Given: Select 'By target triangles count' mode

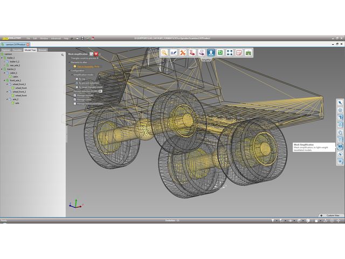Looking at the screenshot, I should [77, 87].
